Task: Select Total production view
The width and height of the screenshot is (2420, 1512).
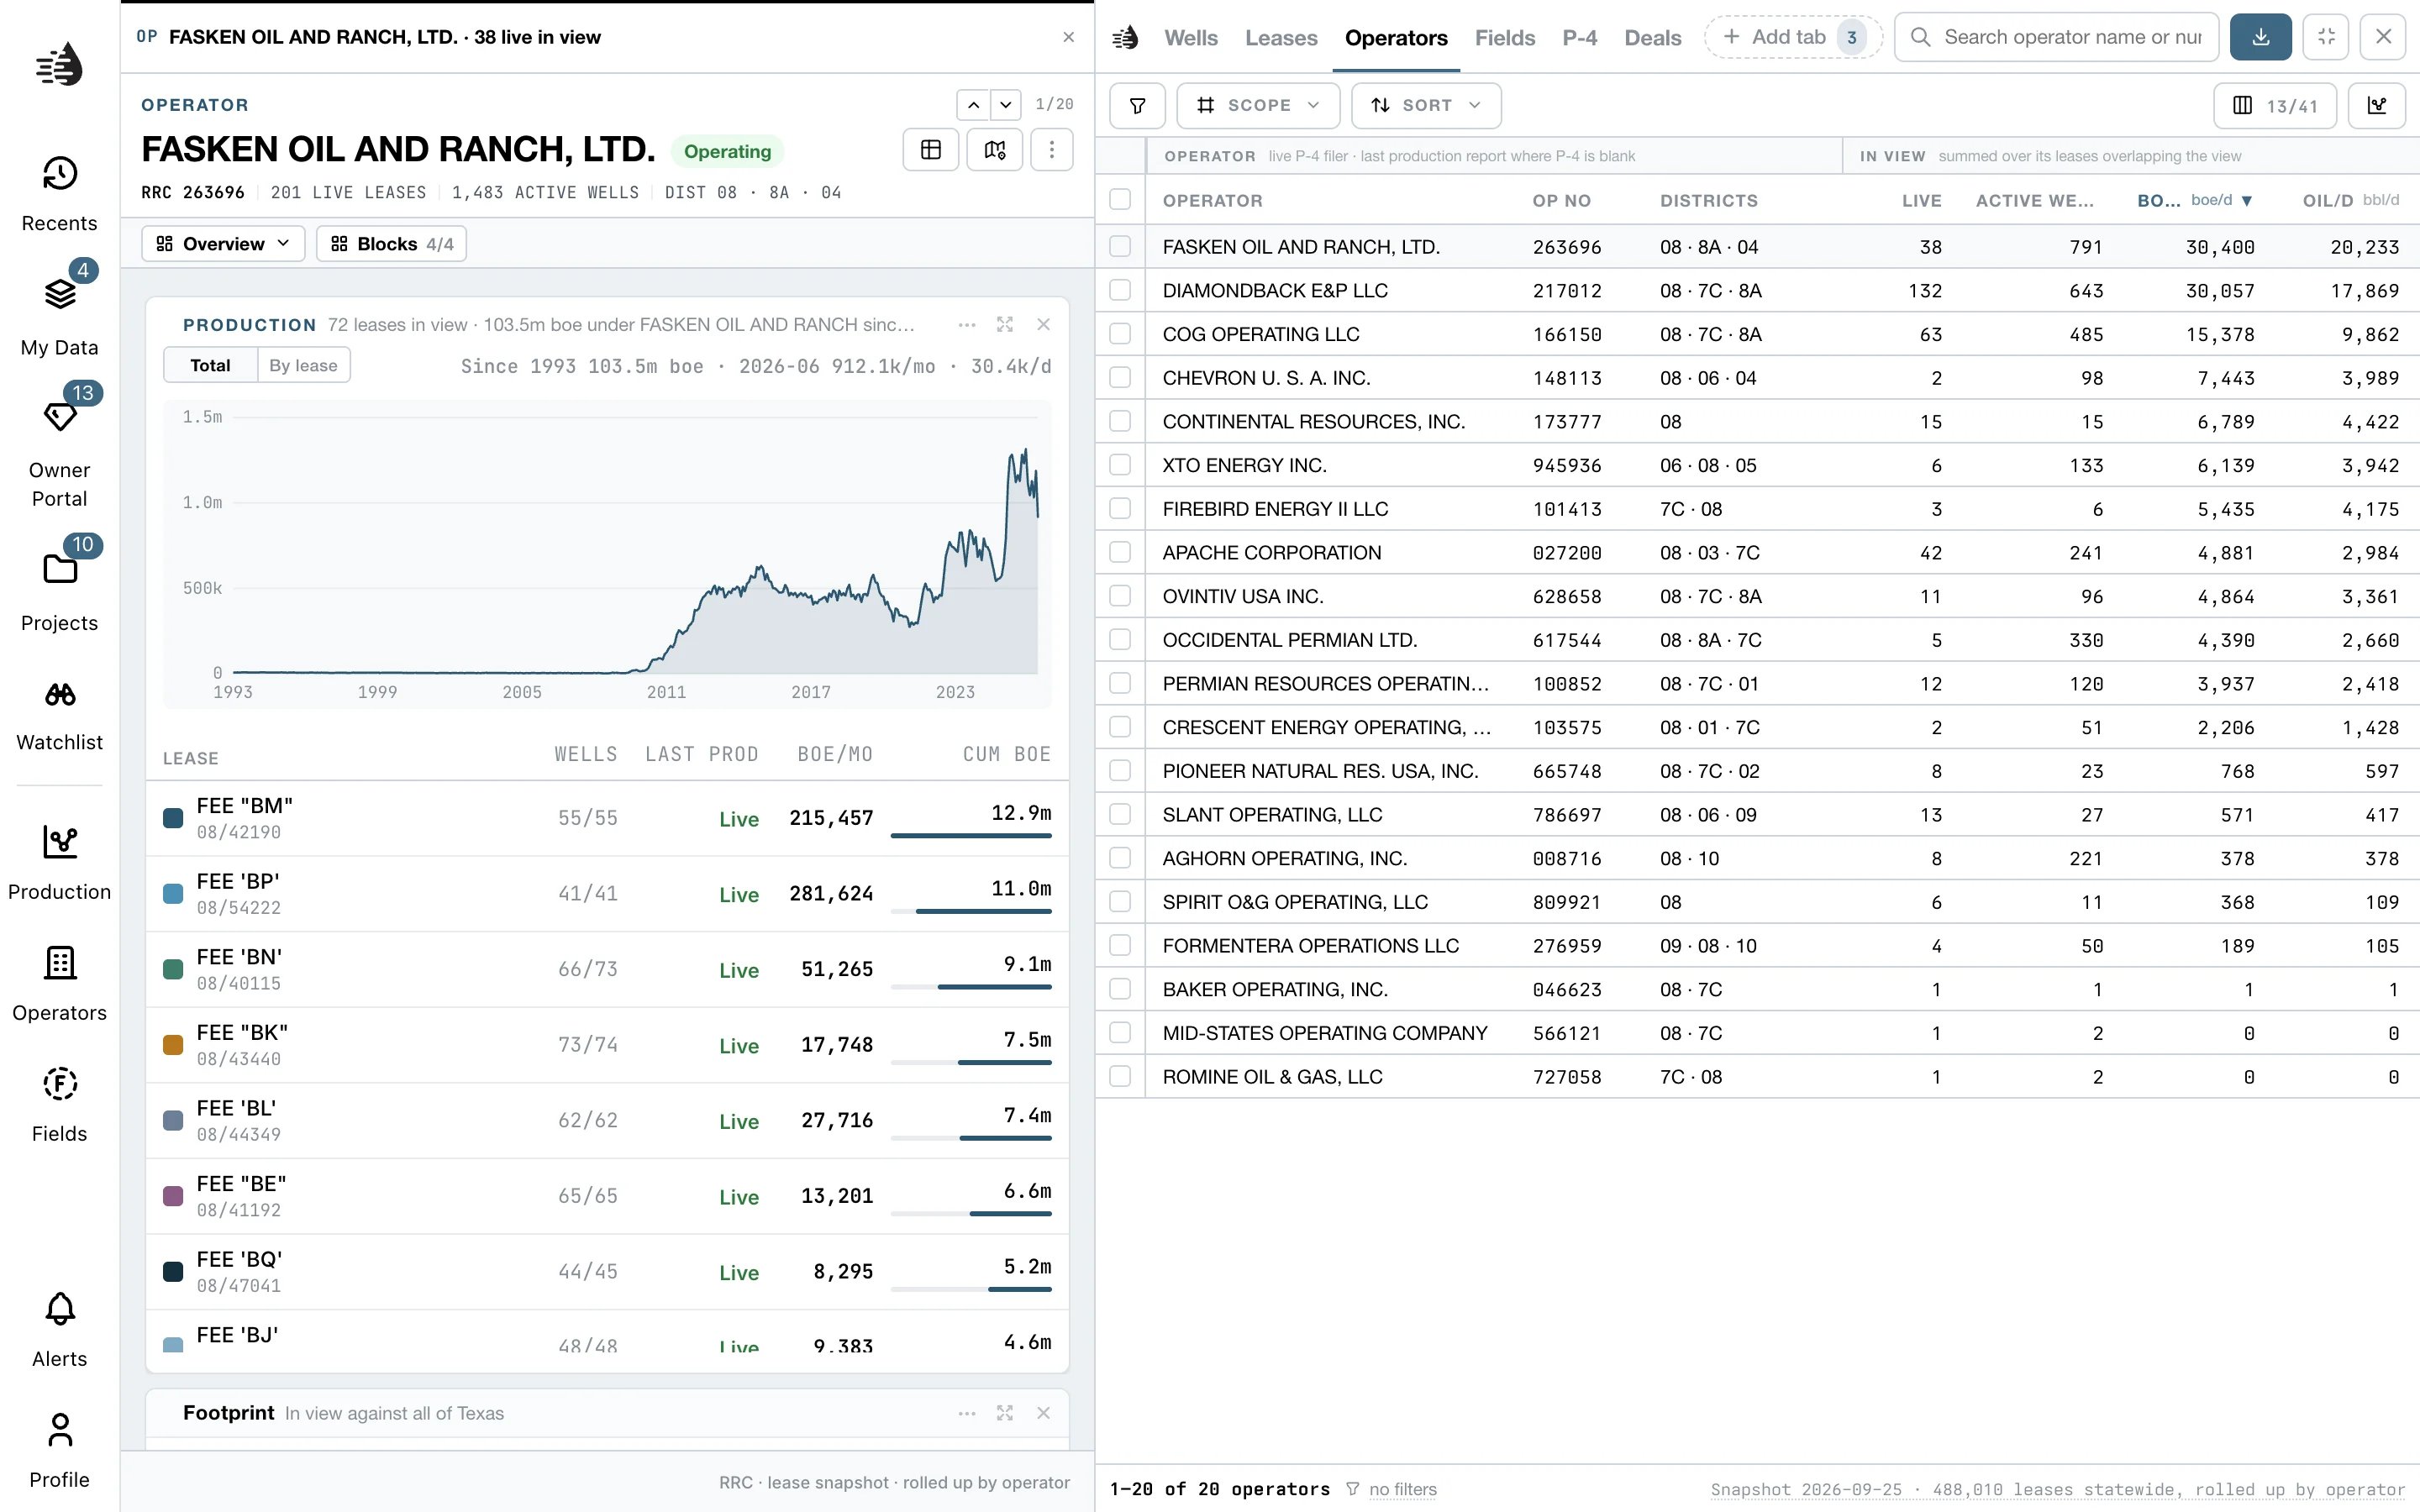Action: click(210, 365)
